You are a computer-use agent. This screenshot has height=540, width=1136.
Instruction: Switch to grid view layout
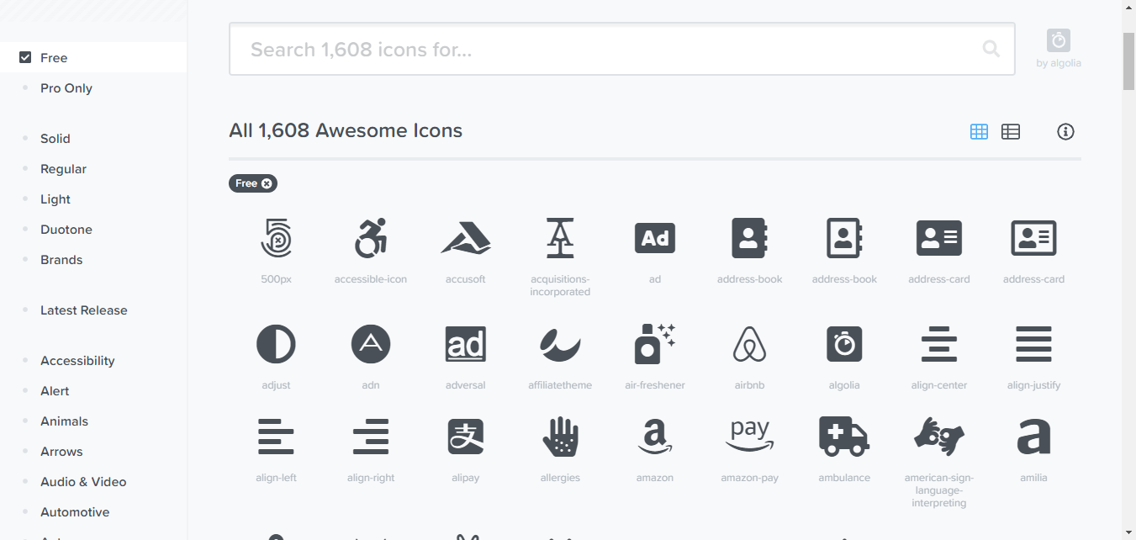979,131
